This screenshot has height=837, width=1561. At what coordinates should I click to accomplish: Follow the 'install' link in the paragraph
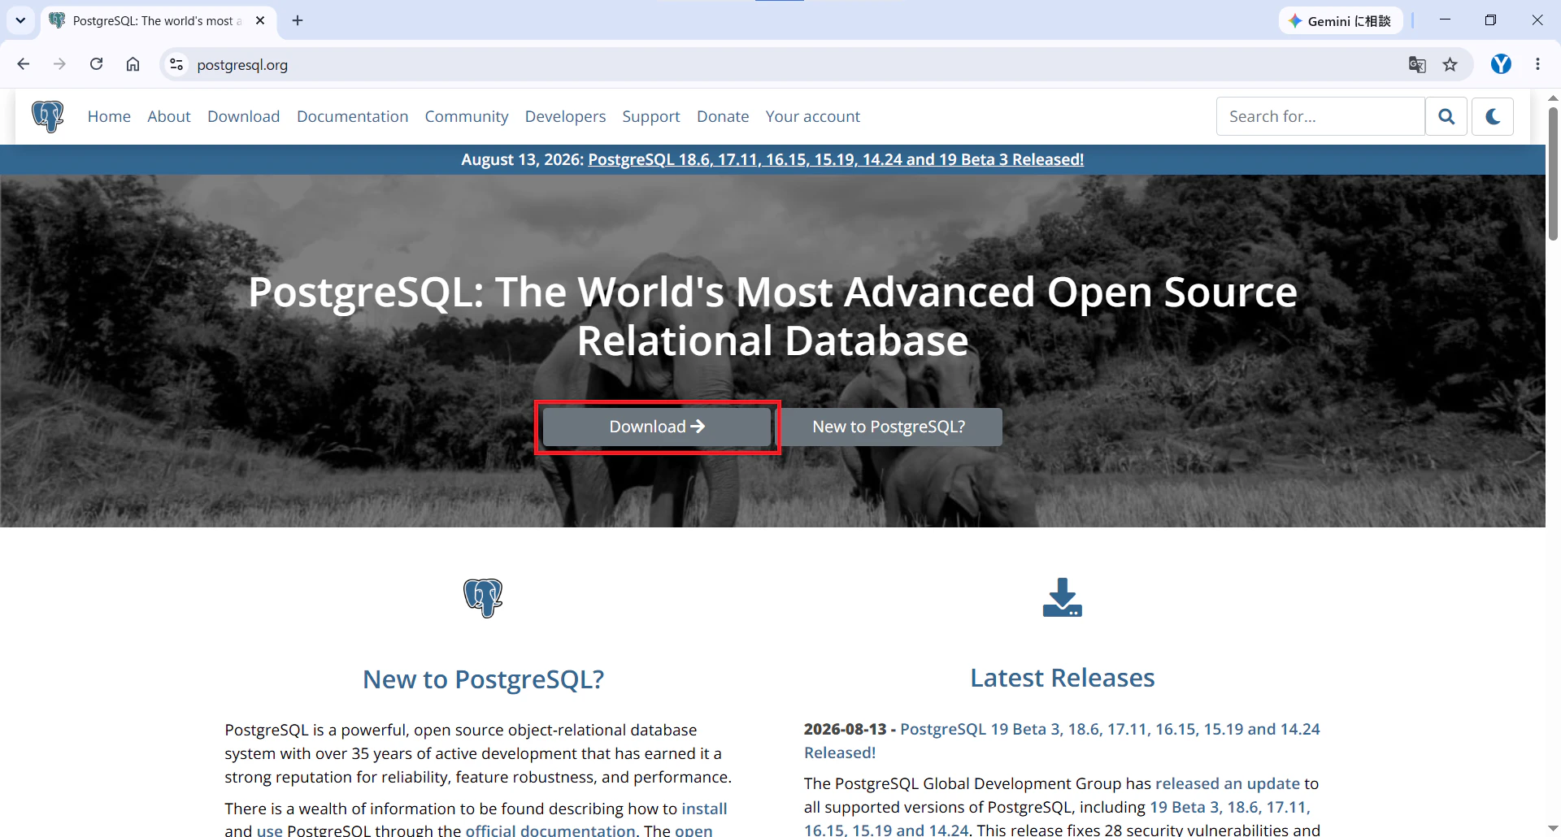(704, 809)
